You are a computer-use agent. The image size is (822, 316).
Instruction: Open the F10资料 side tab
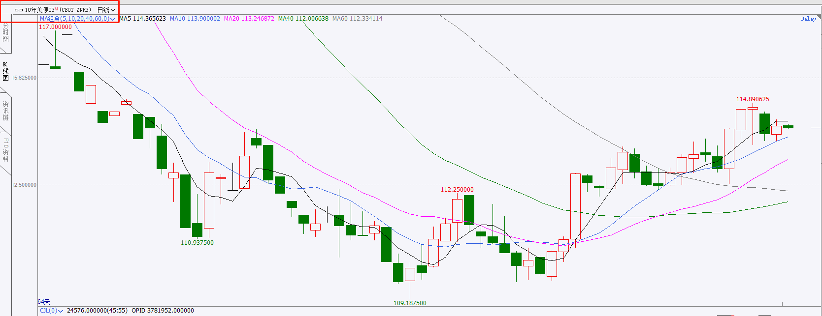click(x=6, y=150)
